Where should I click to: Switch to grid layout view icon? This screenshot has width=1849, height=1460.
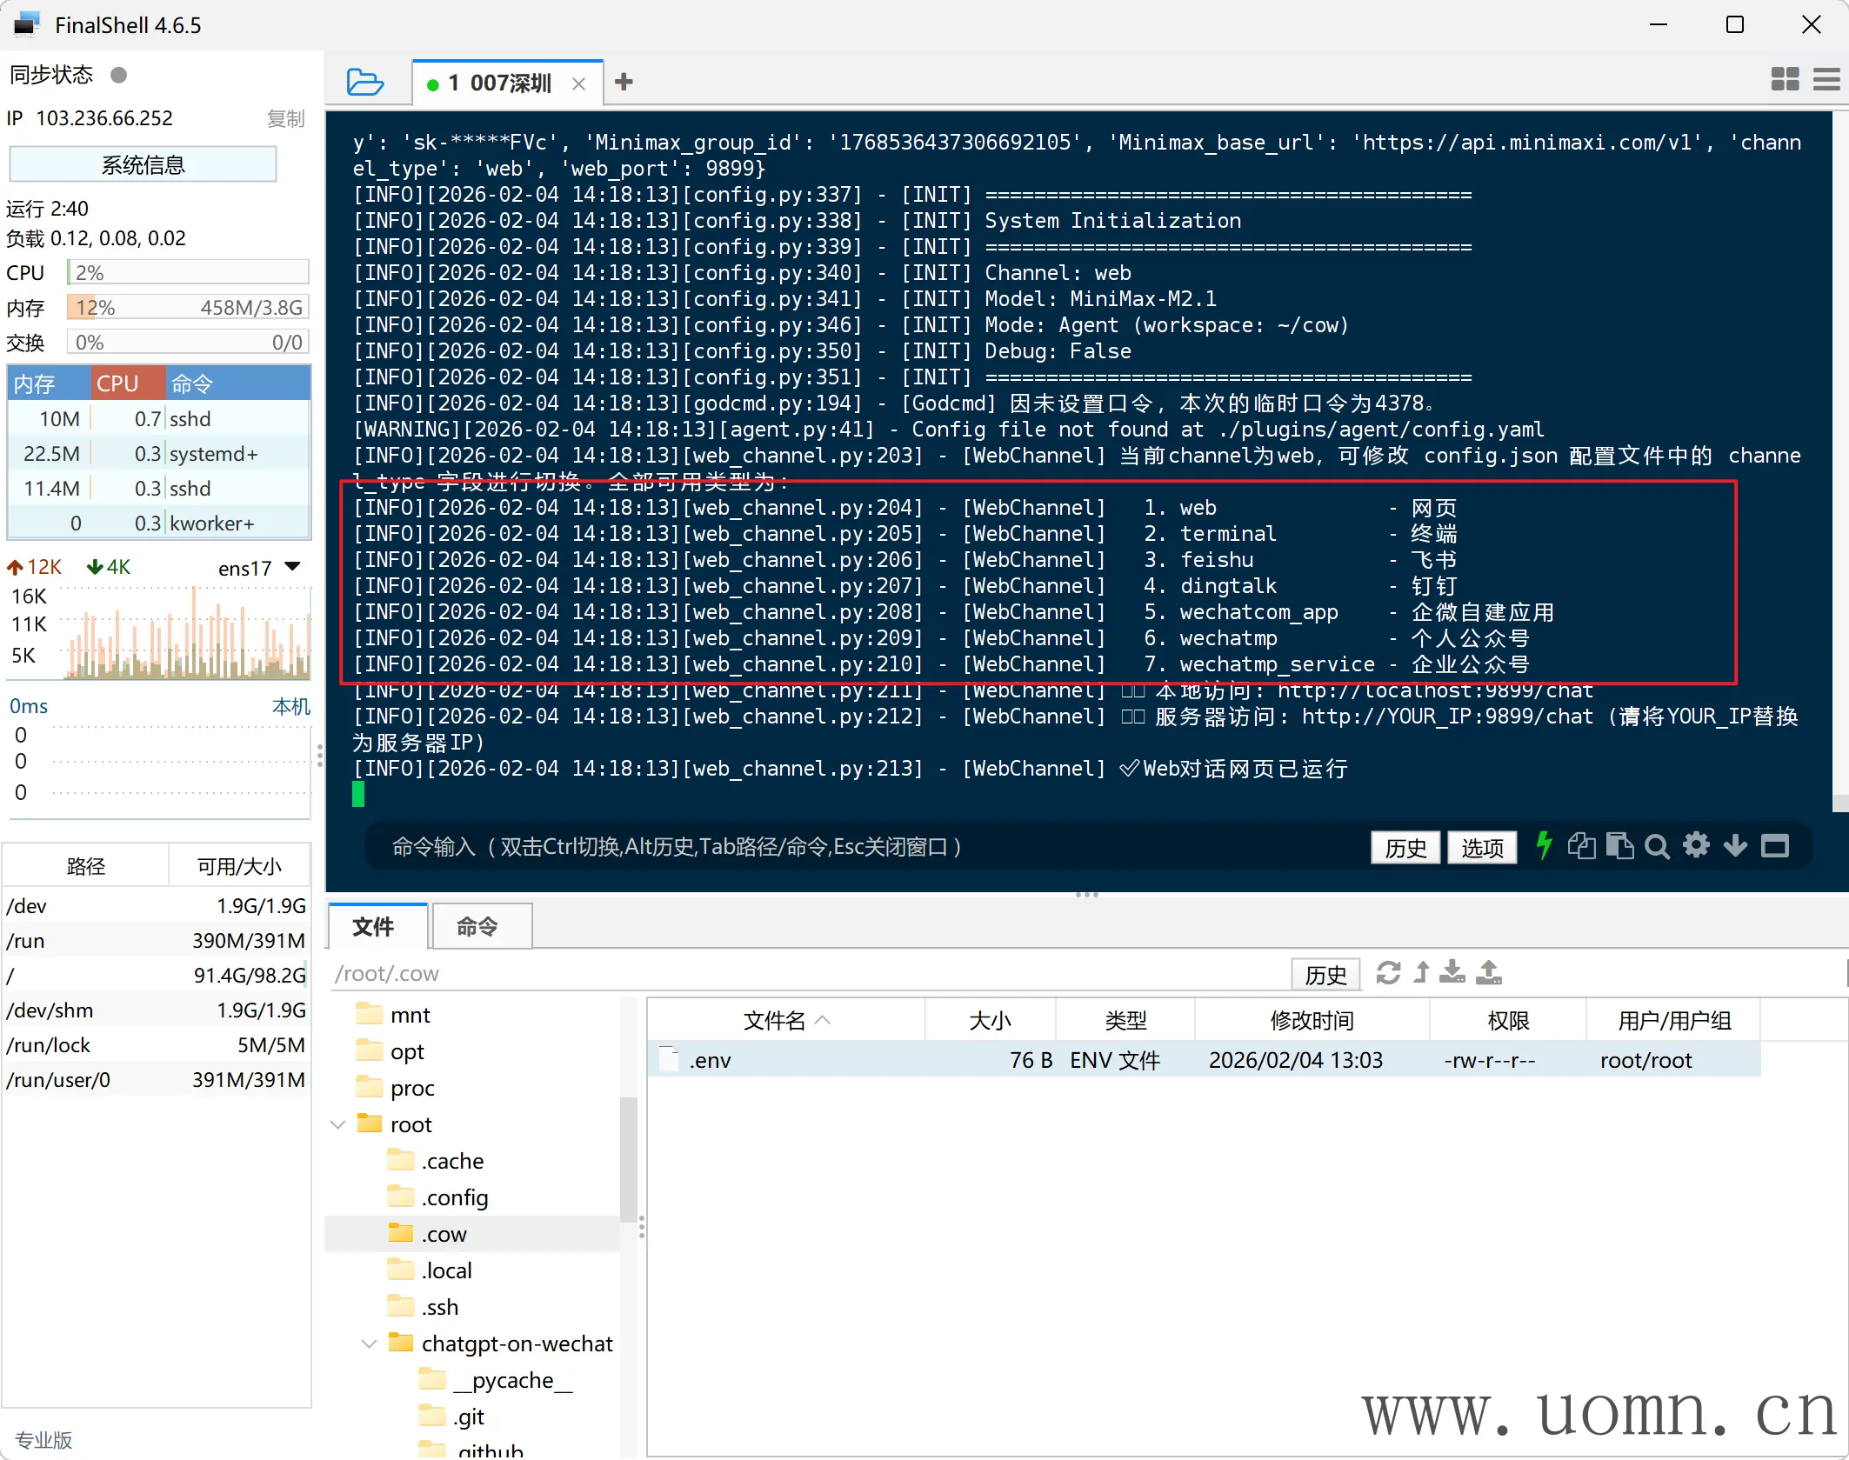(1785, 80)
